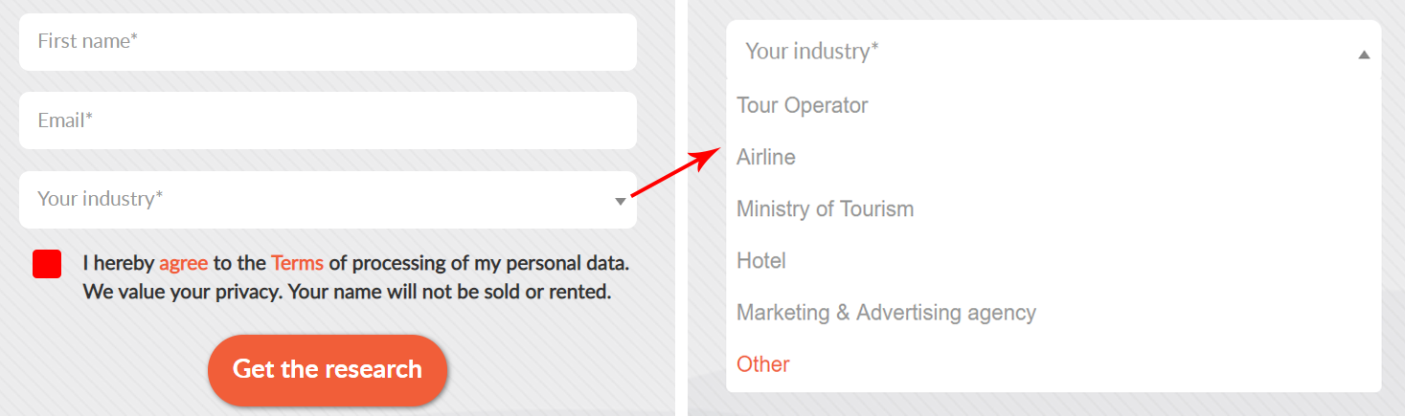The image size is (1405, 416).
Task: Open the Terms link
Action: (297, 263)
